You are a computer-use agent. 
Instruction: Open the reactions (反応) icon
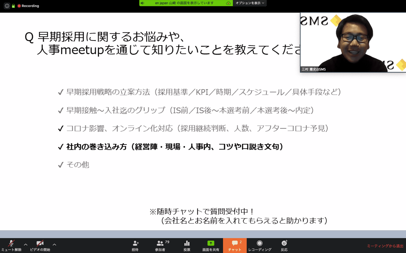pos(284,245)
